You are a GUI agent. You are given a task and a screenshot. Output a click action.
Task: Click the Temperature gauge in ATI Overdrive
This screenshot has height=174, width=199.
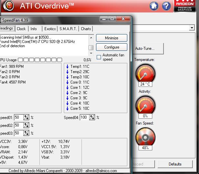point(145,73)
